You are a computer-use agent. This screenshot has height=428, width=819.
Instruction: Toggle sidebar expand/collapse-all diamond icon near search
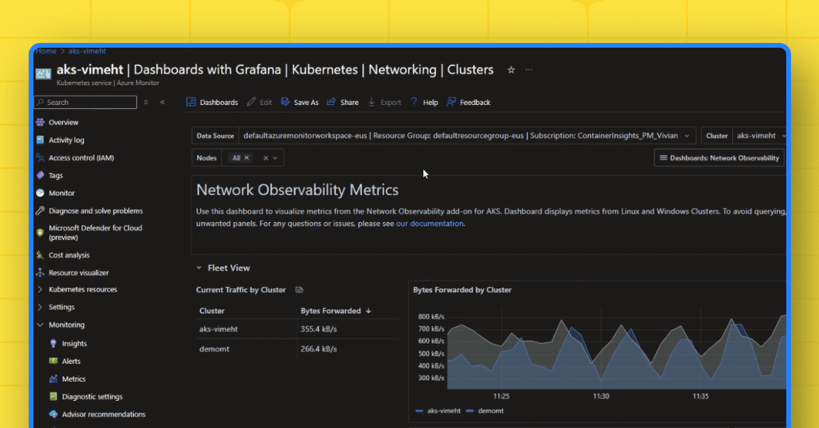[145, 102]
